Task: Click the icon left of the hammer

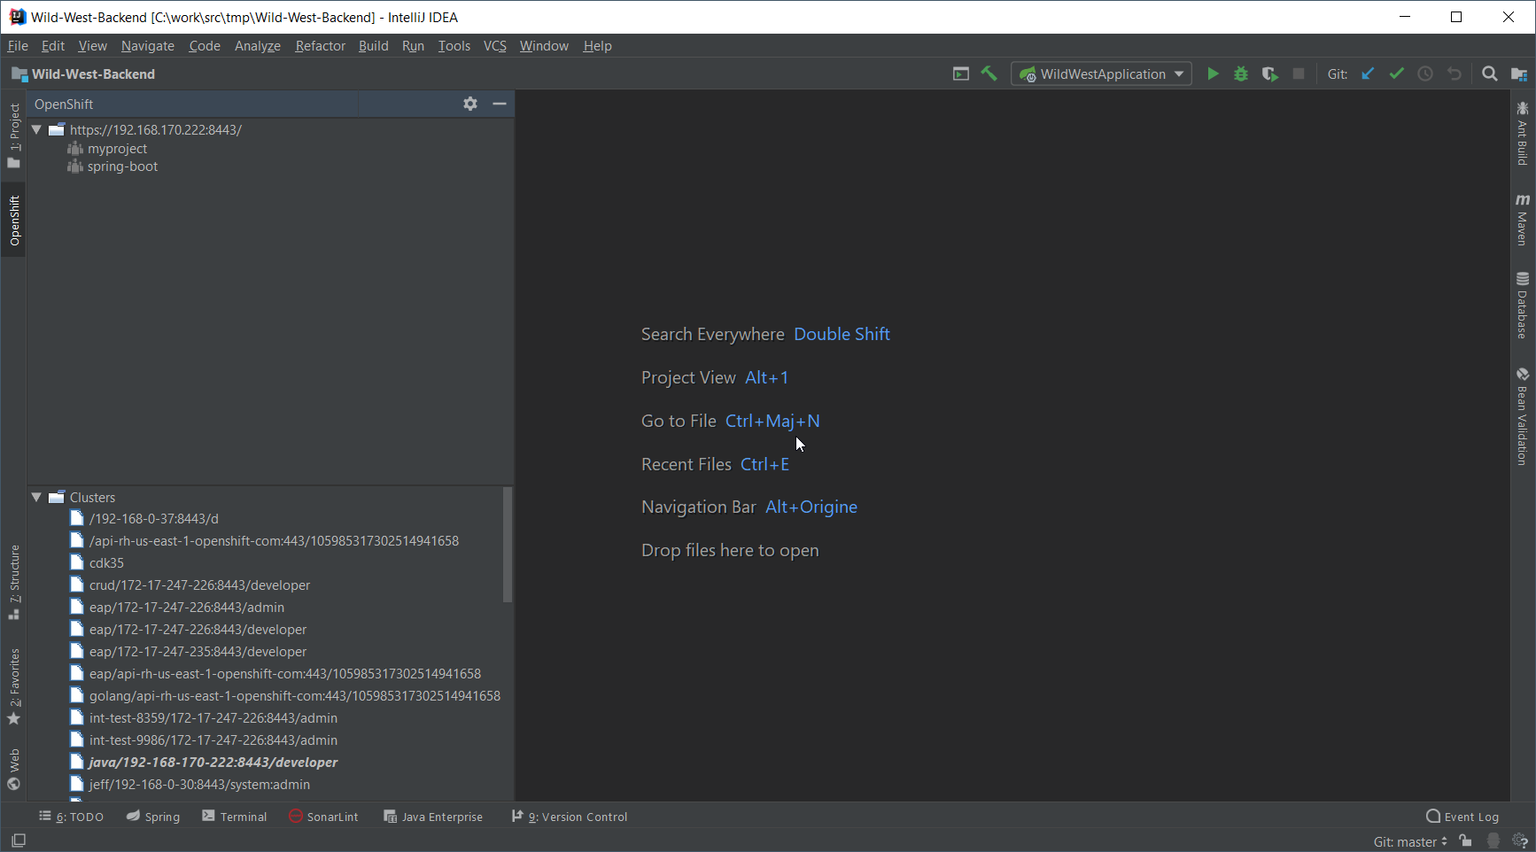Action: click(x=961, y=74)
